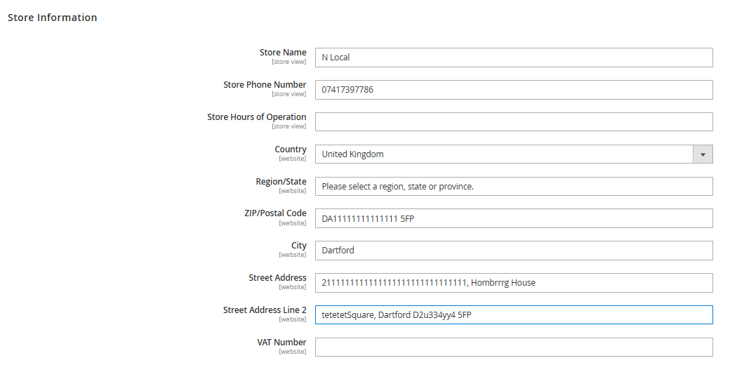Place cursor in Street Address field

click(513, 283)
